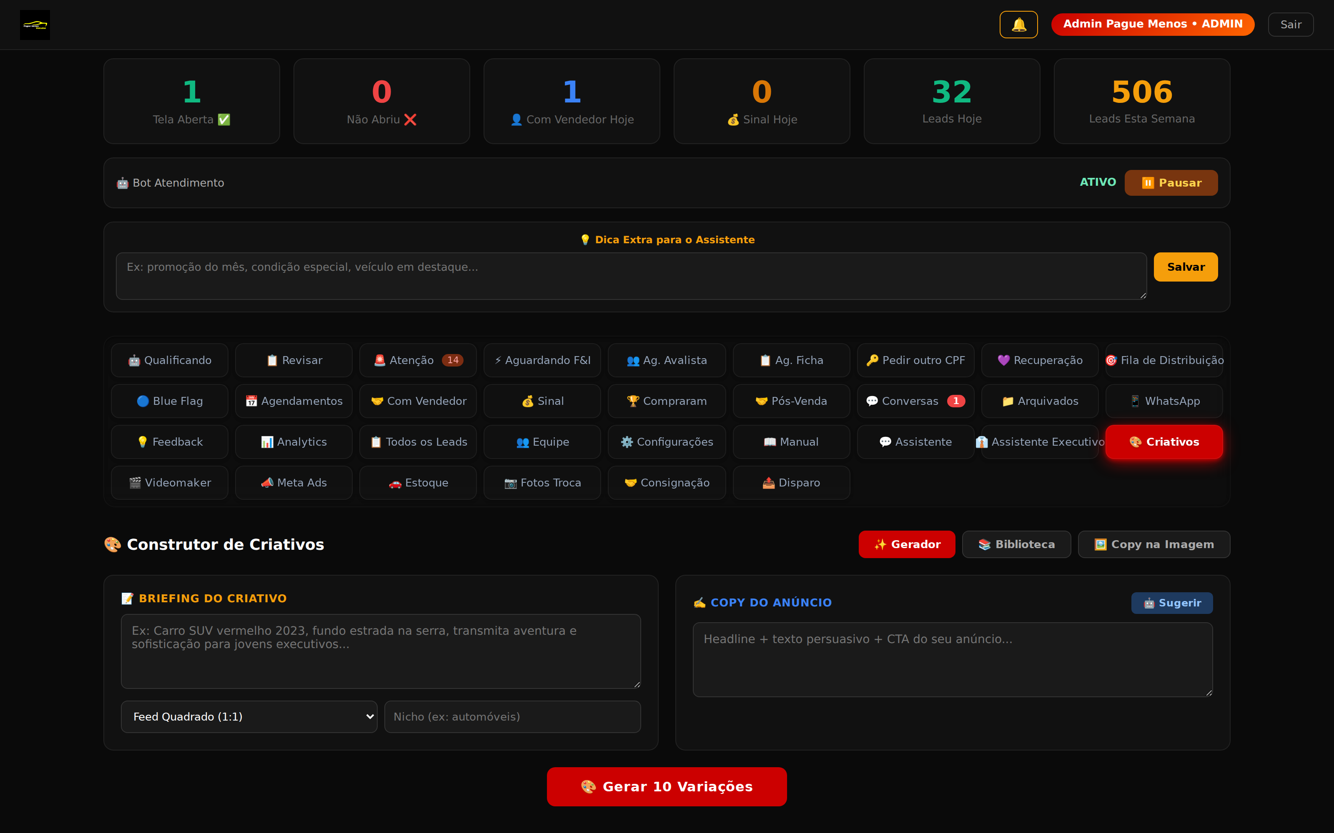The image size is (1334, 833).
Task: Click the Sugerir copy button
Action: point(1172,603)
